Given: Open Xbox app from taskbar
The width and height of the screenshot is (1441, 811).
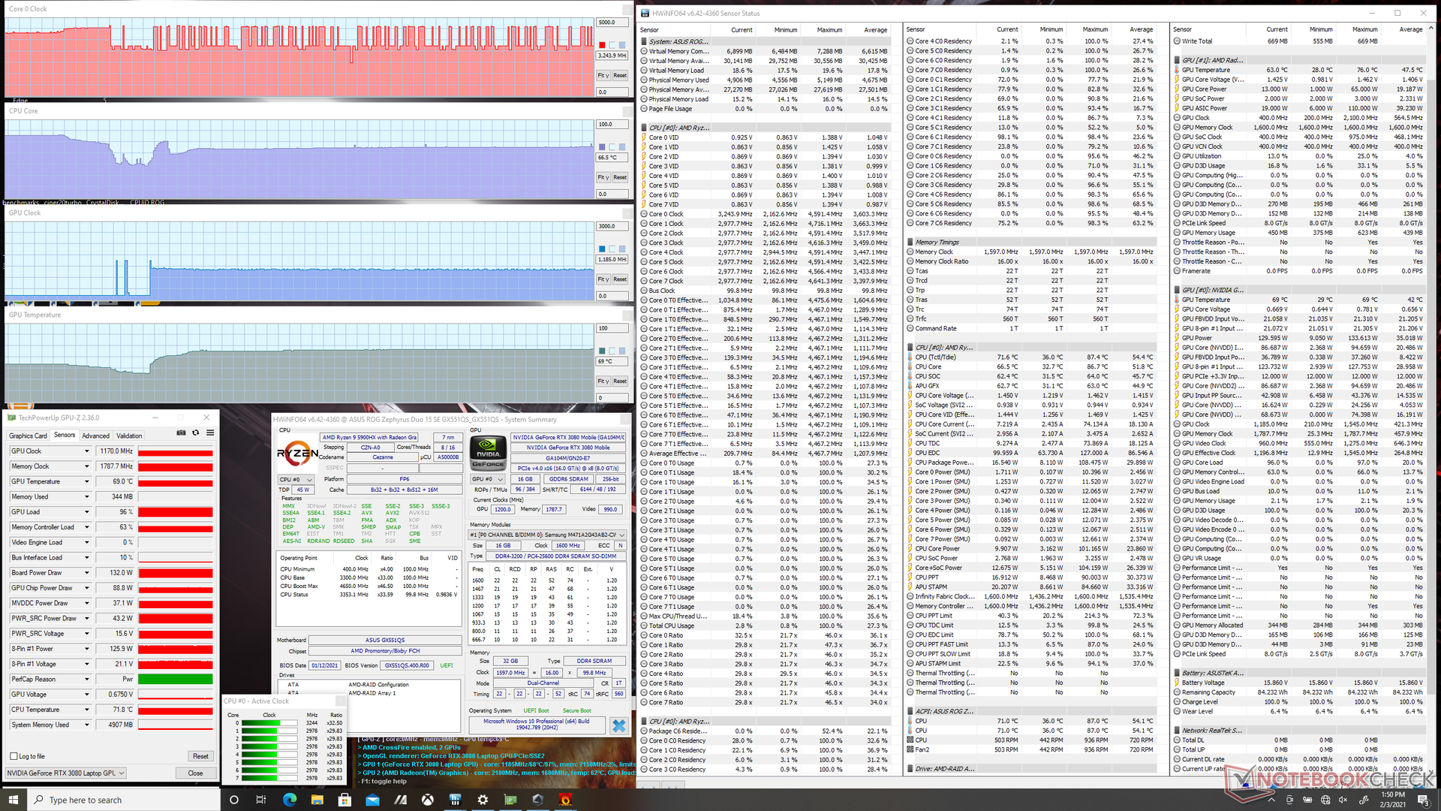Looking at the screenshot, I should 428,800.
